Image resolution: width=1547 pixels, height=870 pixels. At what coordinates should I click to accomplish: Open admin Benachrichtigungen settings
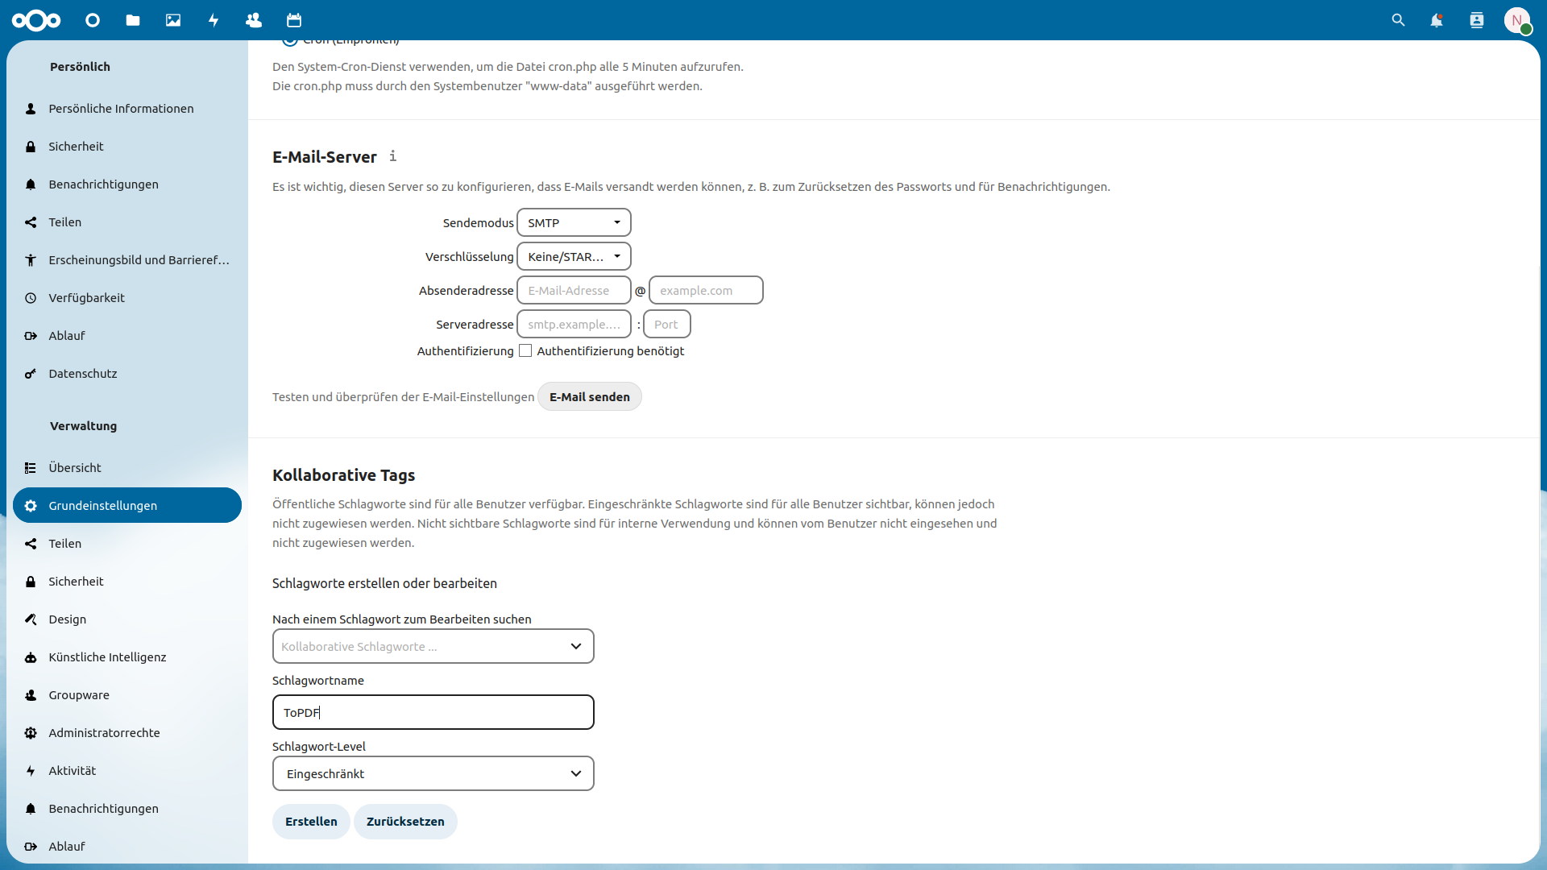click(x=127, y=809)
